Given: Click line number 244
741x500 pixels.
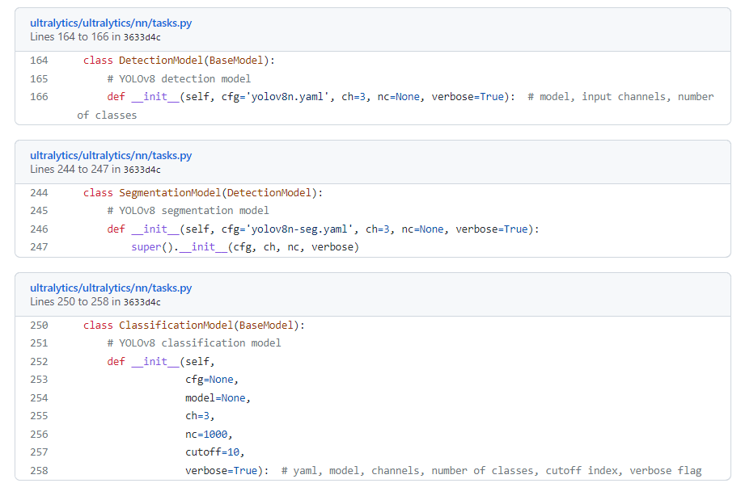Looking at the screenshot, I should pos(39,193).
